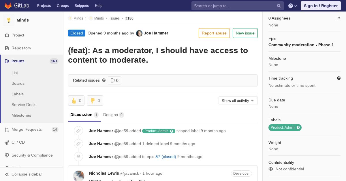Click the Closed status badge
346x181 pixels.
point(77,33)
